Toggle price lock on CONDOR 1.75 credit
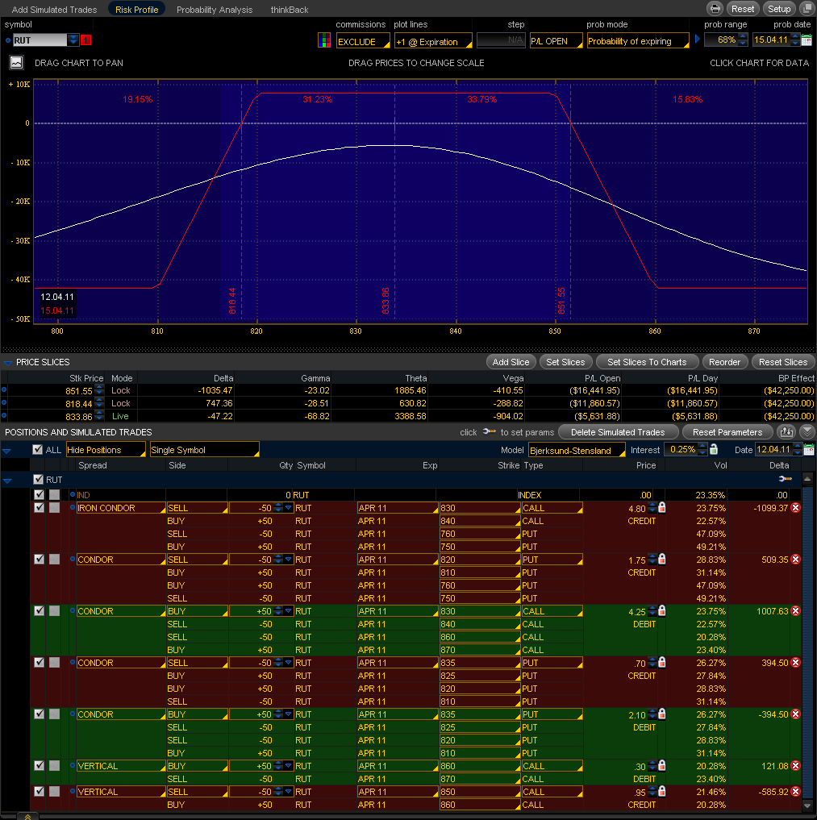The width and height of the screenshot is (817, 820). click(661, 559)
